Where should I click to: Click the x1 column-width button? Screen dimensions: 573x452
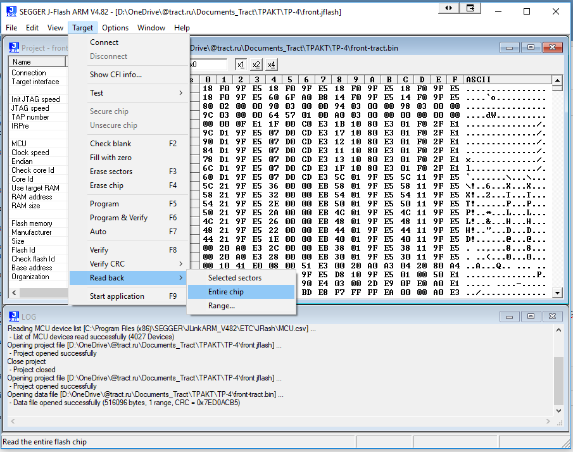coord(241,65)
